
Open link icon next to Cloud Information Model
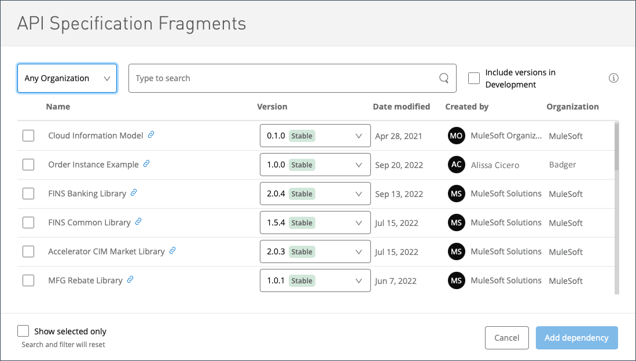tap(151, 134)
